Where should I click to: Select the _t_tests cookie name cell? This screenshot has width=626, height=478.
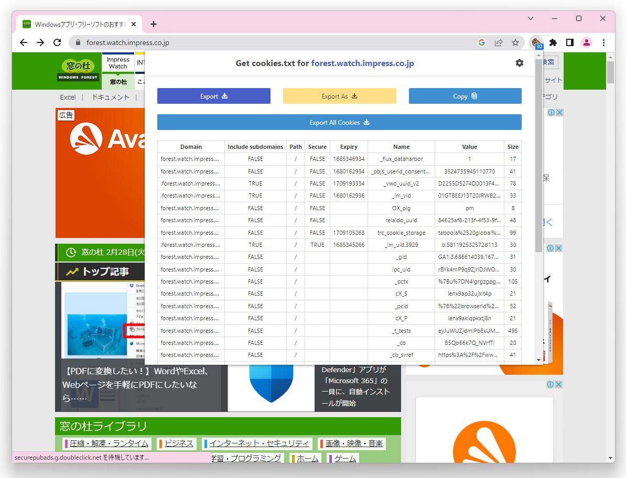coord(401,331)
